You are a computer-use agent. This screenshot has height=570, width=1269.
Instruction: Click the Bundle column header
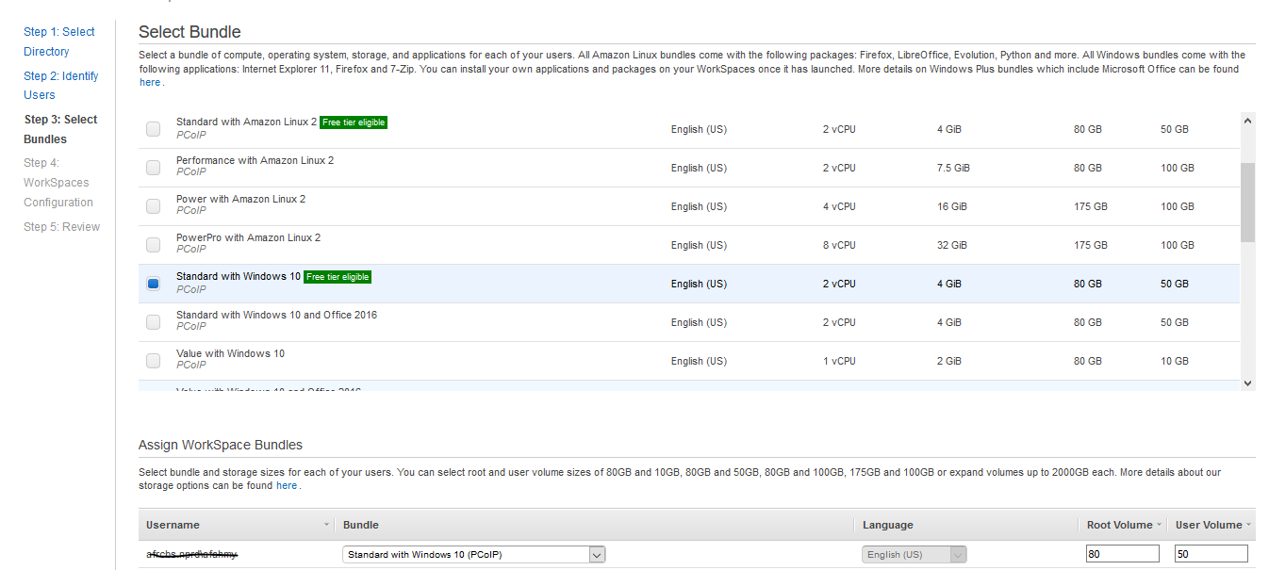(x=596, y=525)
